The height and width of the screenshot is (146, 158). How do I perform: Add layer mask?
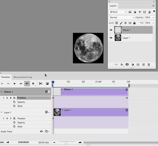click(x=127, y=64)
